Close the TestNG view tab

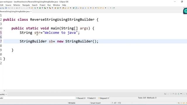6,94
